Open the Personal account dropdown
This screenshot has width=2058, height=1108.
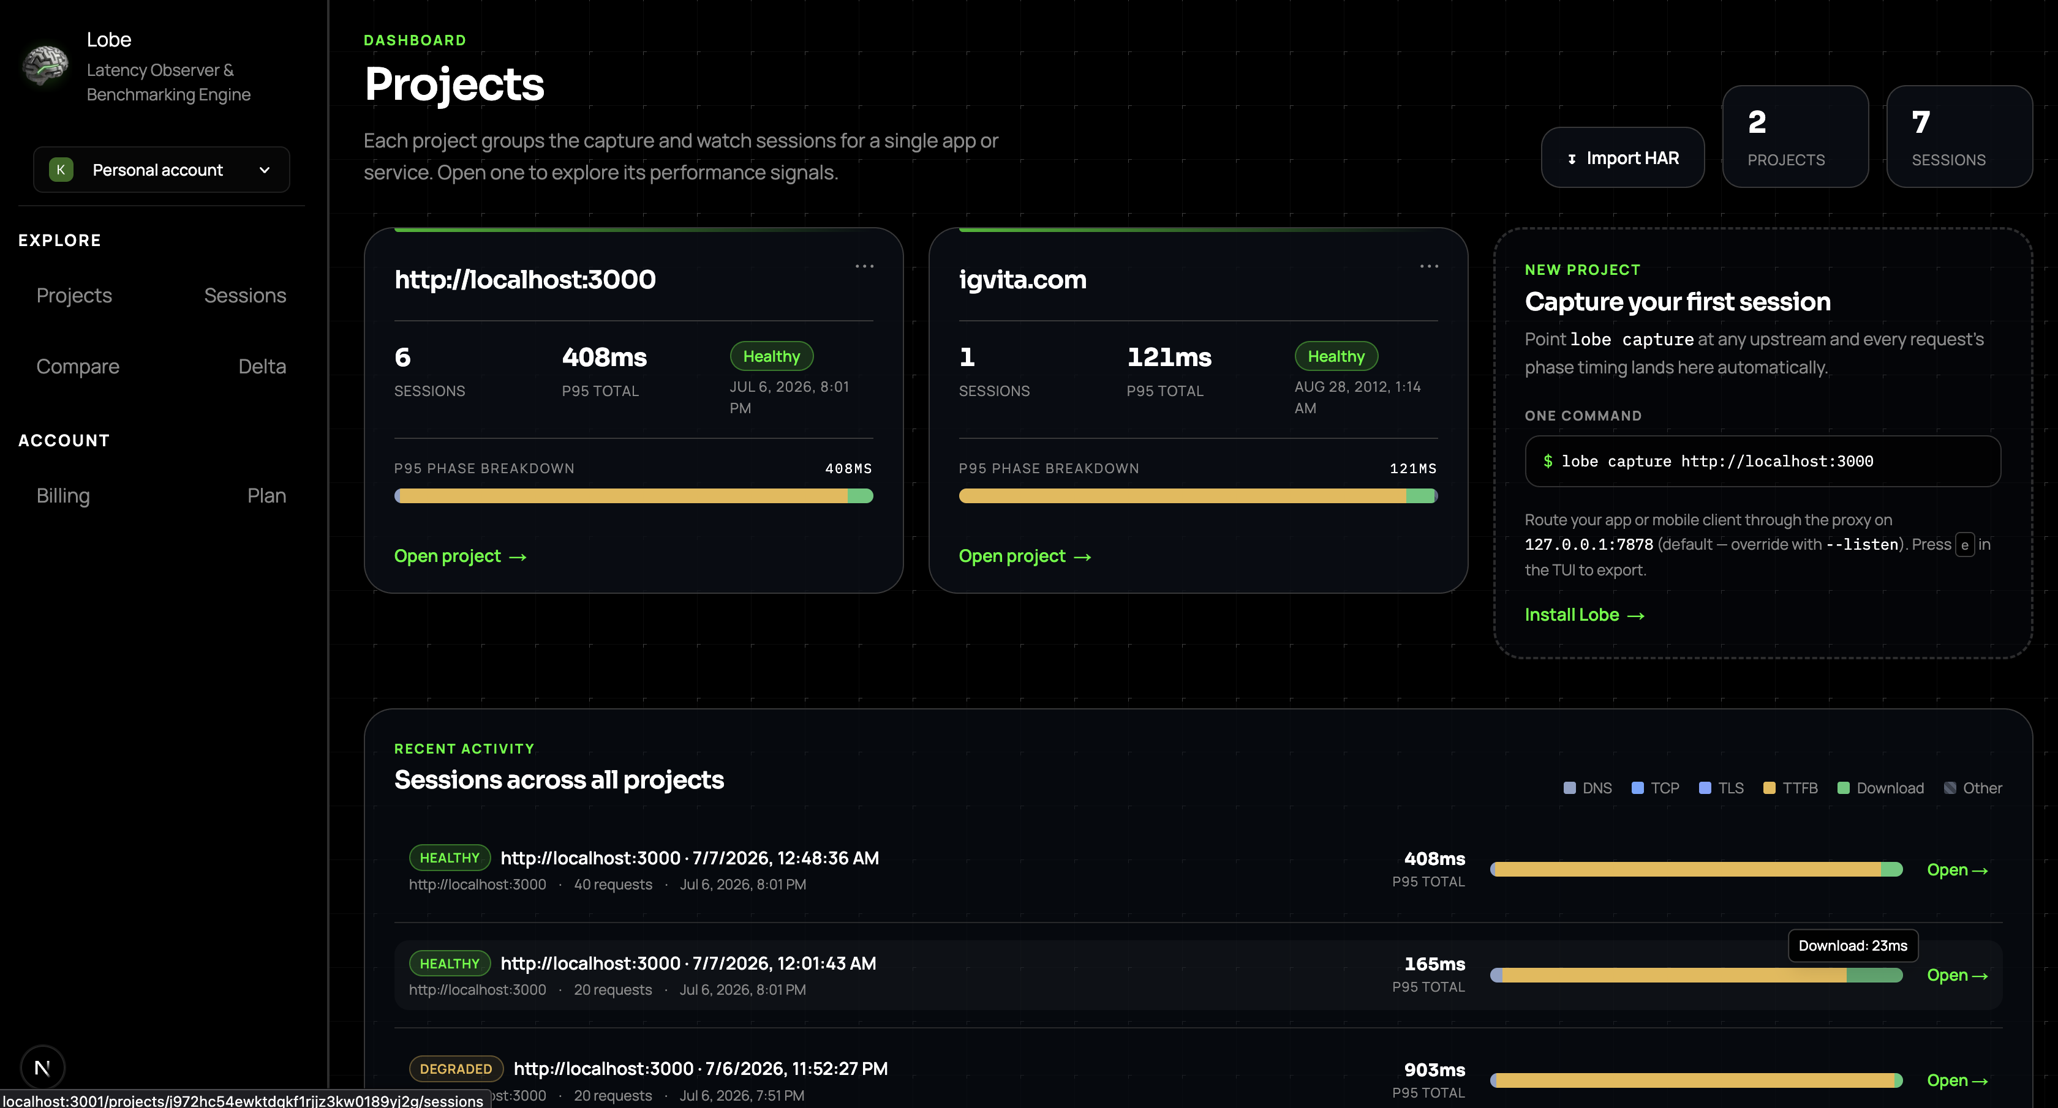click(161, 169)
